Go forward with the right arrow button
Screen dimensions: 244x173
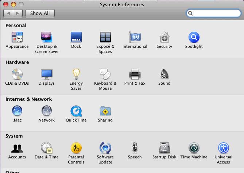18,13
